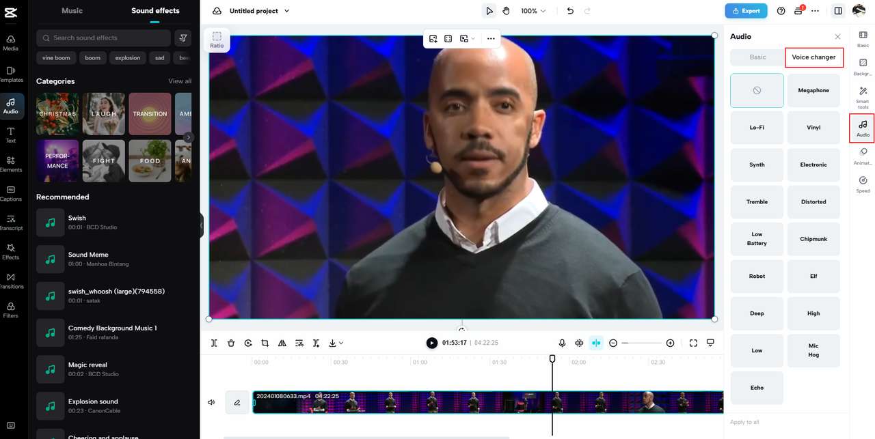The image size is (875, 439).
Task: Switch to the Basic audio tab
Action: click(x=757, y=57)
